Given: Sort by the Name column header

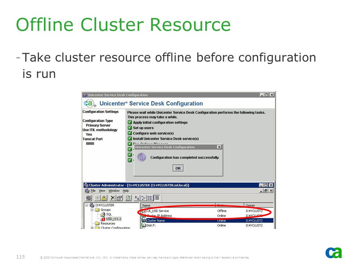Looking at the screenshot, I should click(x=178, y=205).
